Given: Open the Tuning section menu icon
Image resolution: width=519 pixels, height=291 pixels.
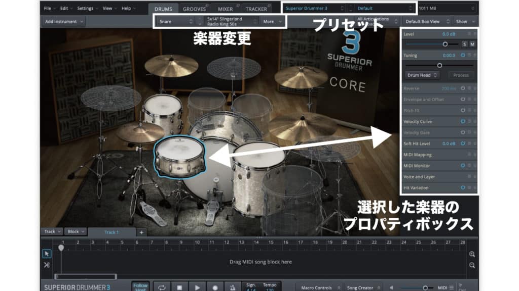Looking at the screenshot, I should tap(469, 55).
